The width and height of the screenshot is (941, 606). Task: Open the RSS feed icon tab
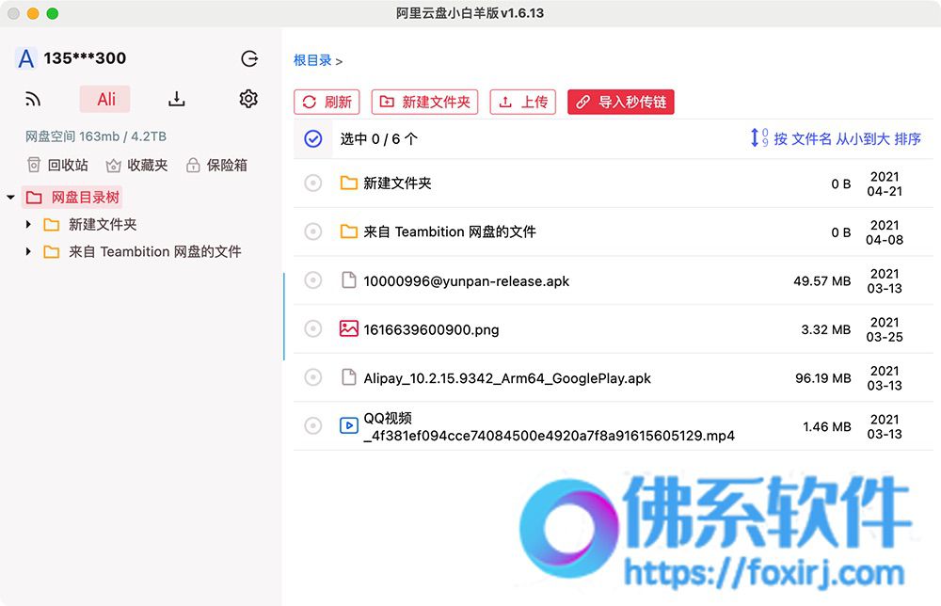(x=33, y=99)
